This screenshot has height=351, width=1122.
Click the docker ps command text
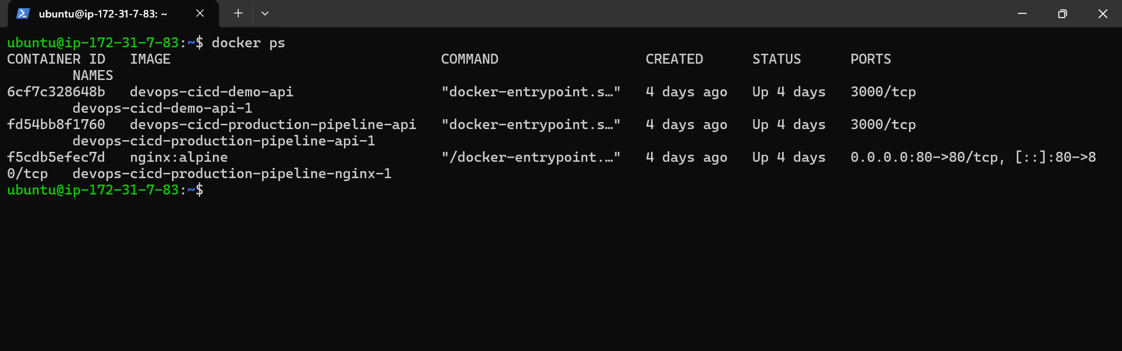pyautogui.click(x=248, y=43)
